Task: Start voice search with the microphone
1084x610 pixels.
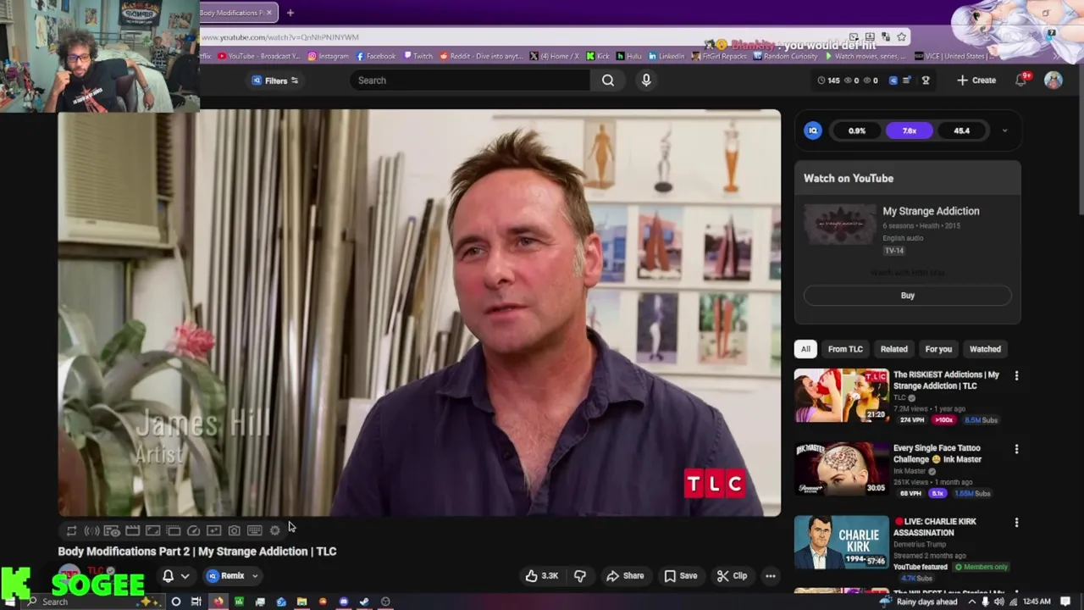Action: 646,80
